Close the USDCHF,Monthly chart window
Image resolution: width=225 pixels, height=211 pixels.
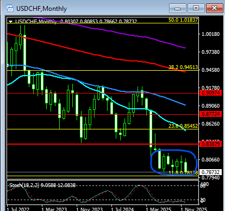point(215,8)
